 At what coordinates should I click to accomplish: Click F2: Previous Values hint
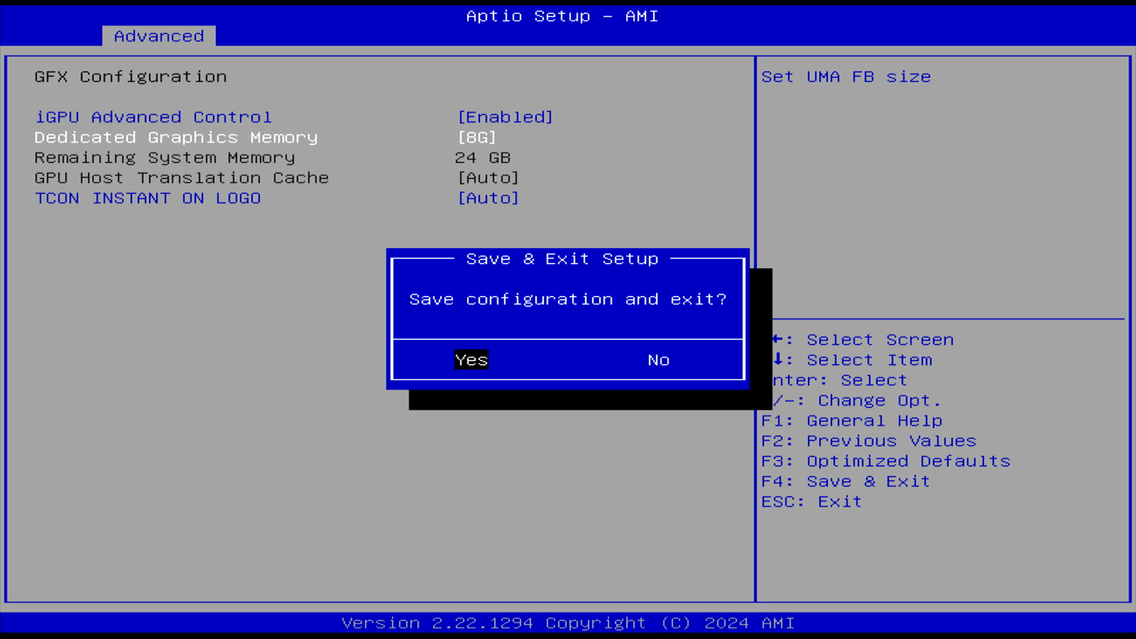click(x=868, y=441)
